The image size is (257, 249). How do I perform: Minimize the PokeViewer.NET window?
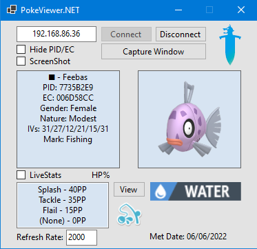pos(178,10)
